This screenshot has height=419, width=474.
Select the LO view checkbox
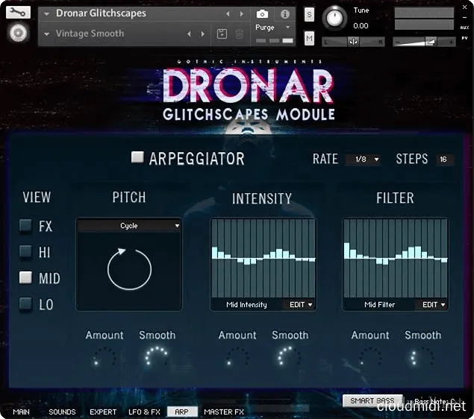26,303
